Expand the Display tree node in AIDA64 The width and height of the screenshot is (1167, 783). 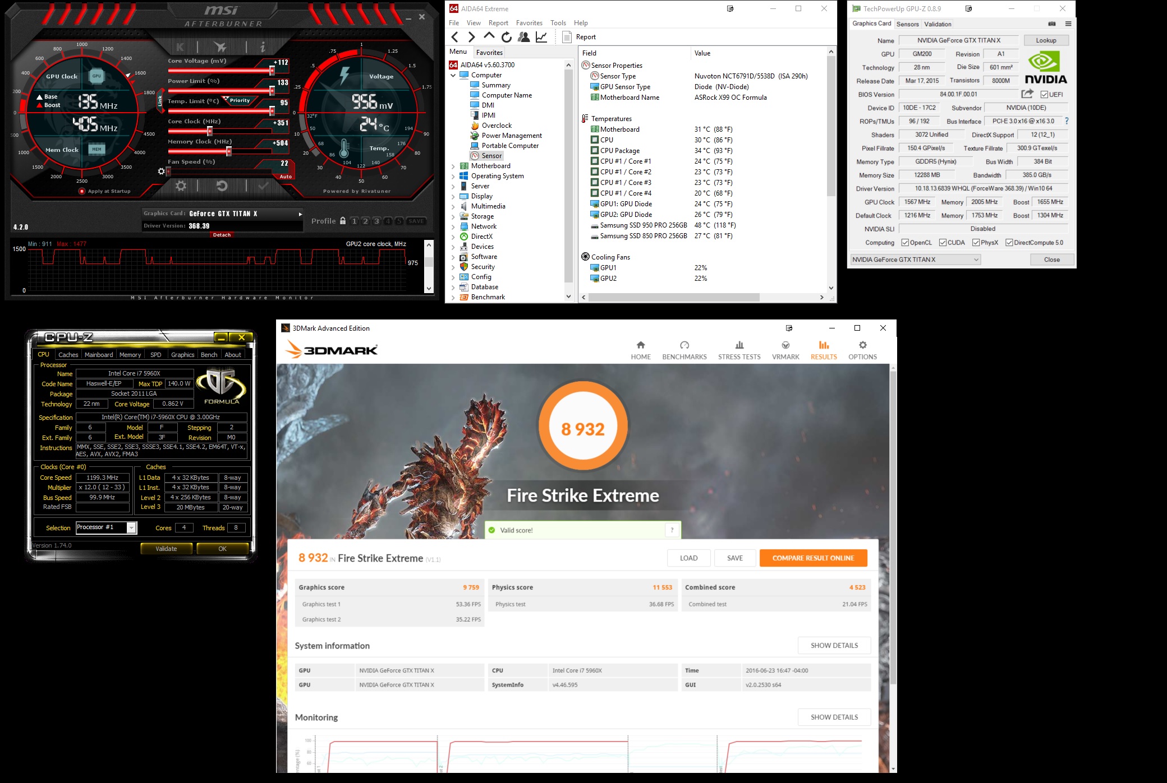(x=453, y=196)
